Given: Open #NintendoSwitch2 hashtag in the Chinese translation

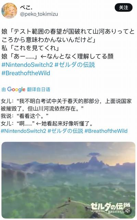Looking at the screenshot, I should 23,131.
